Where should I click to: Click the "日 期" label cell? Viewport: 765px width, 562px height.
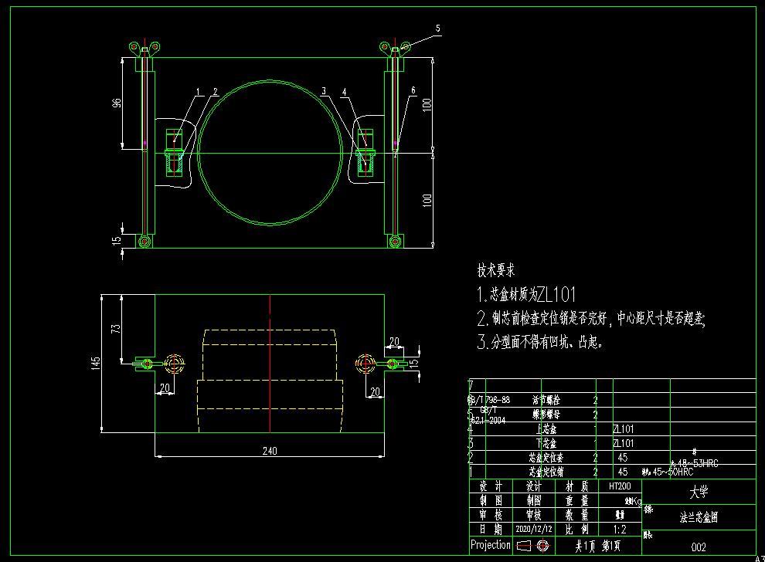tap(491, 530)
